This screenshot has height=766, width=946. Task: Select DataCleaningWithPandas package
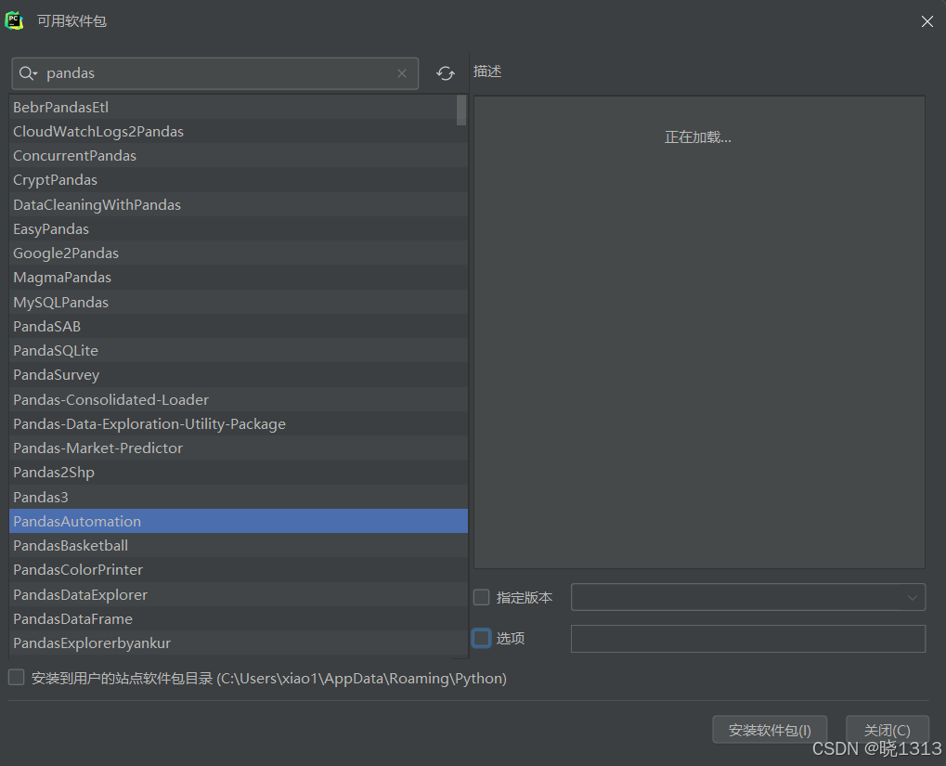239,204
